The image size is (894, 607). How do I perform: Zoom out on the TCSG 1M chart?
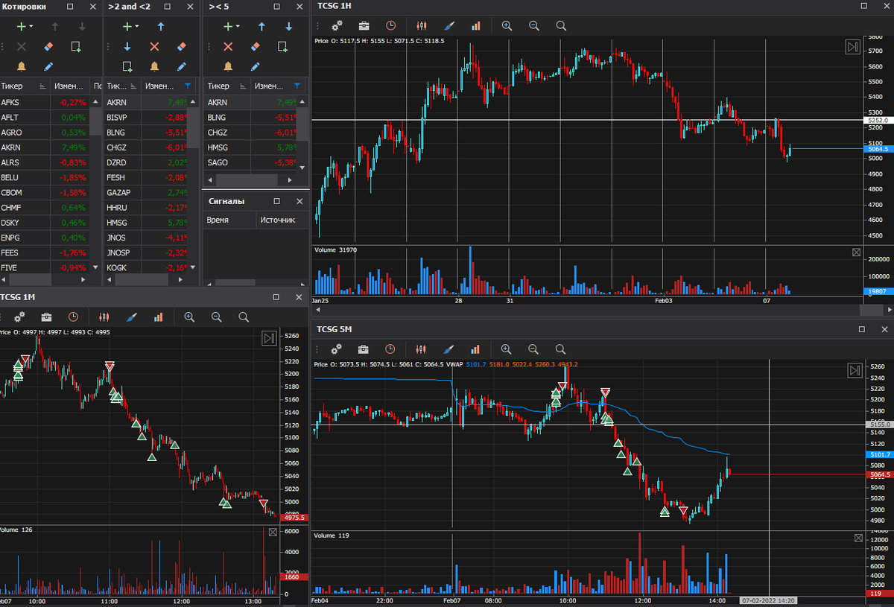click(x=216, y=317)
